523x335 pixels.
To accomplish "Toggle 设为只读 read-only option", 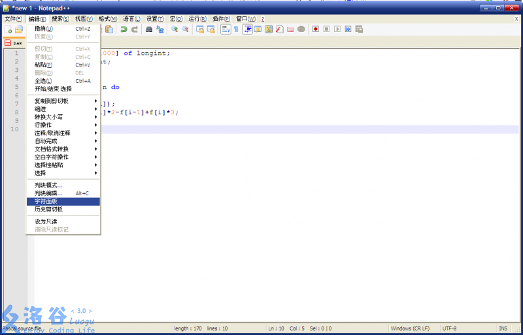I will pos(46,221).
